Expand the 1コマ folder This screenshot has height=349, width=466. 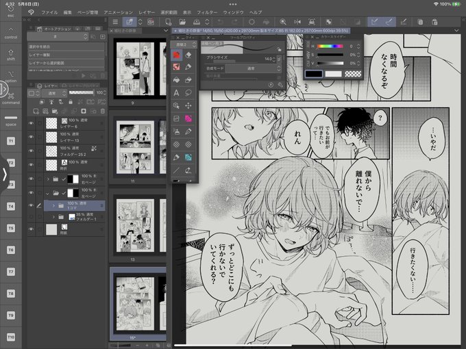coord(53,205)
